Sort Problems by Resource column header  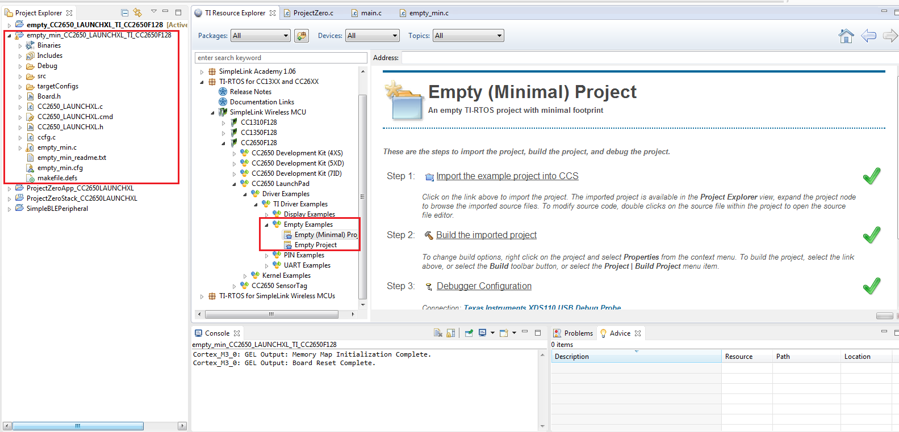(x=747, y=357)
